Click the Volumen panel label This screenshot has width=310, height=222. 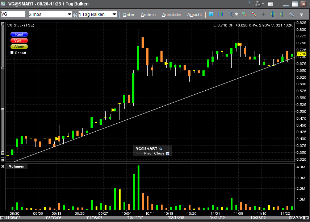[17, 166]
